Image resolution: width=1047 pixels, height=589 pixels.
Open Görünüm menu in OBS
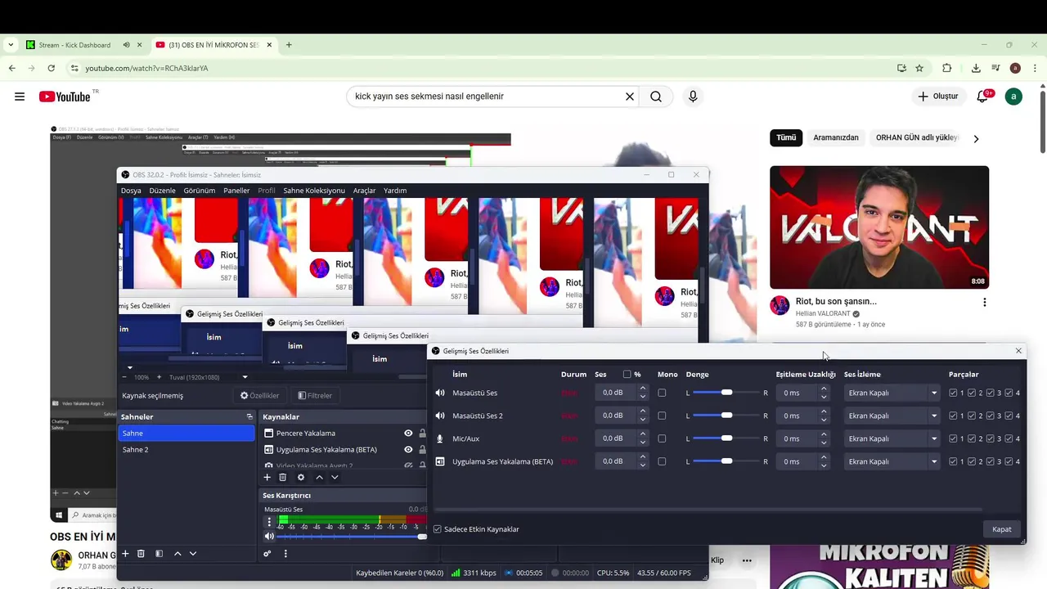200,191
